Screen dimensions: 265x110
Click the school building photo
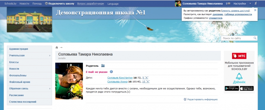pos(29,20)
